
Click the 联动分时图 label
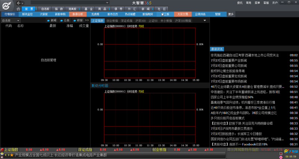pos(100,86)
